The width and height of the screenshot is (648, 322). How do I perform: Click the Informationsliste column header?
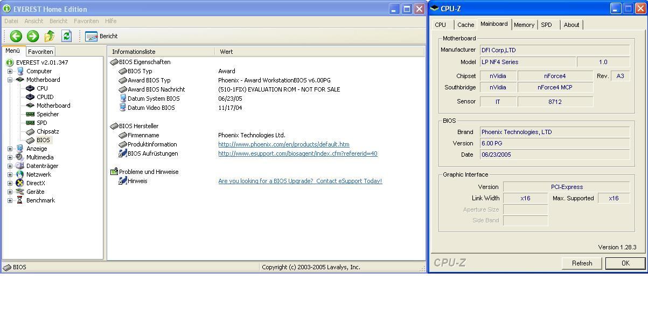click(161, 52)
